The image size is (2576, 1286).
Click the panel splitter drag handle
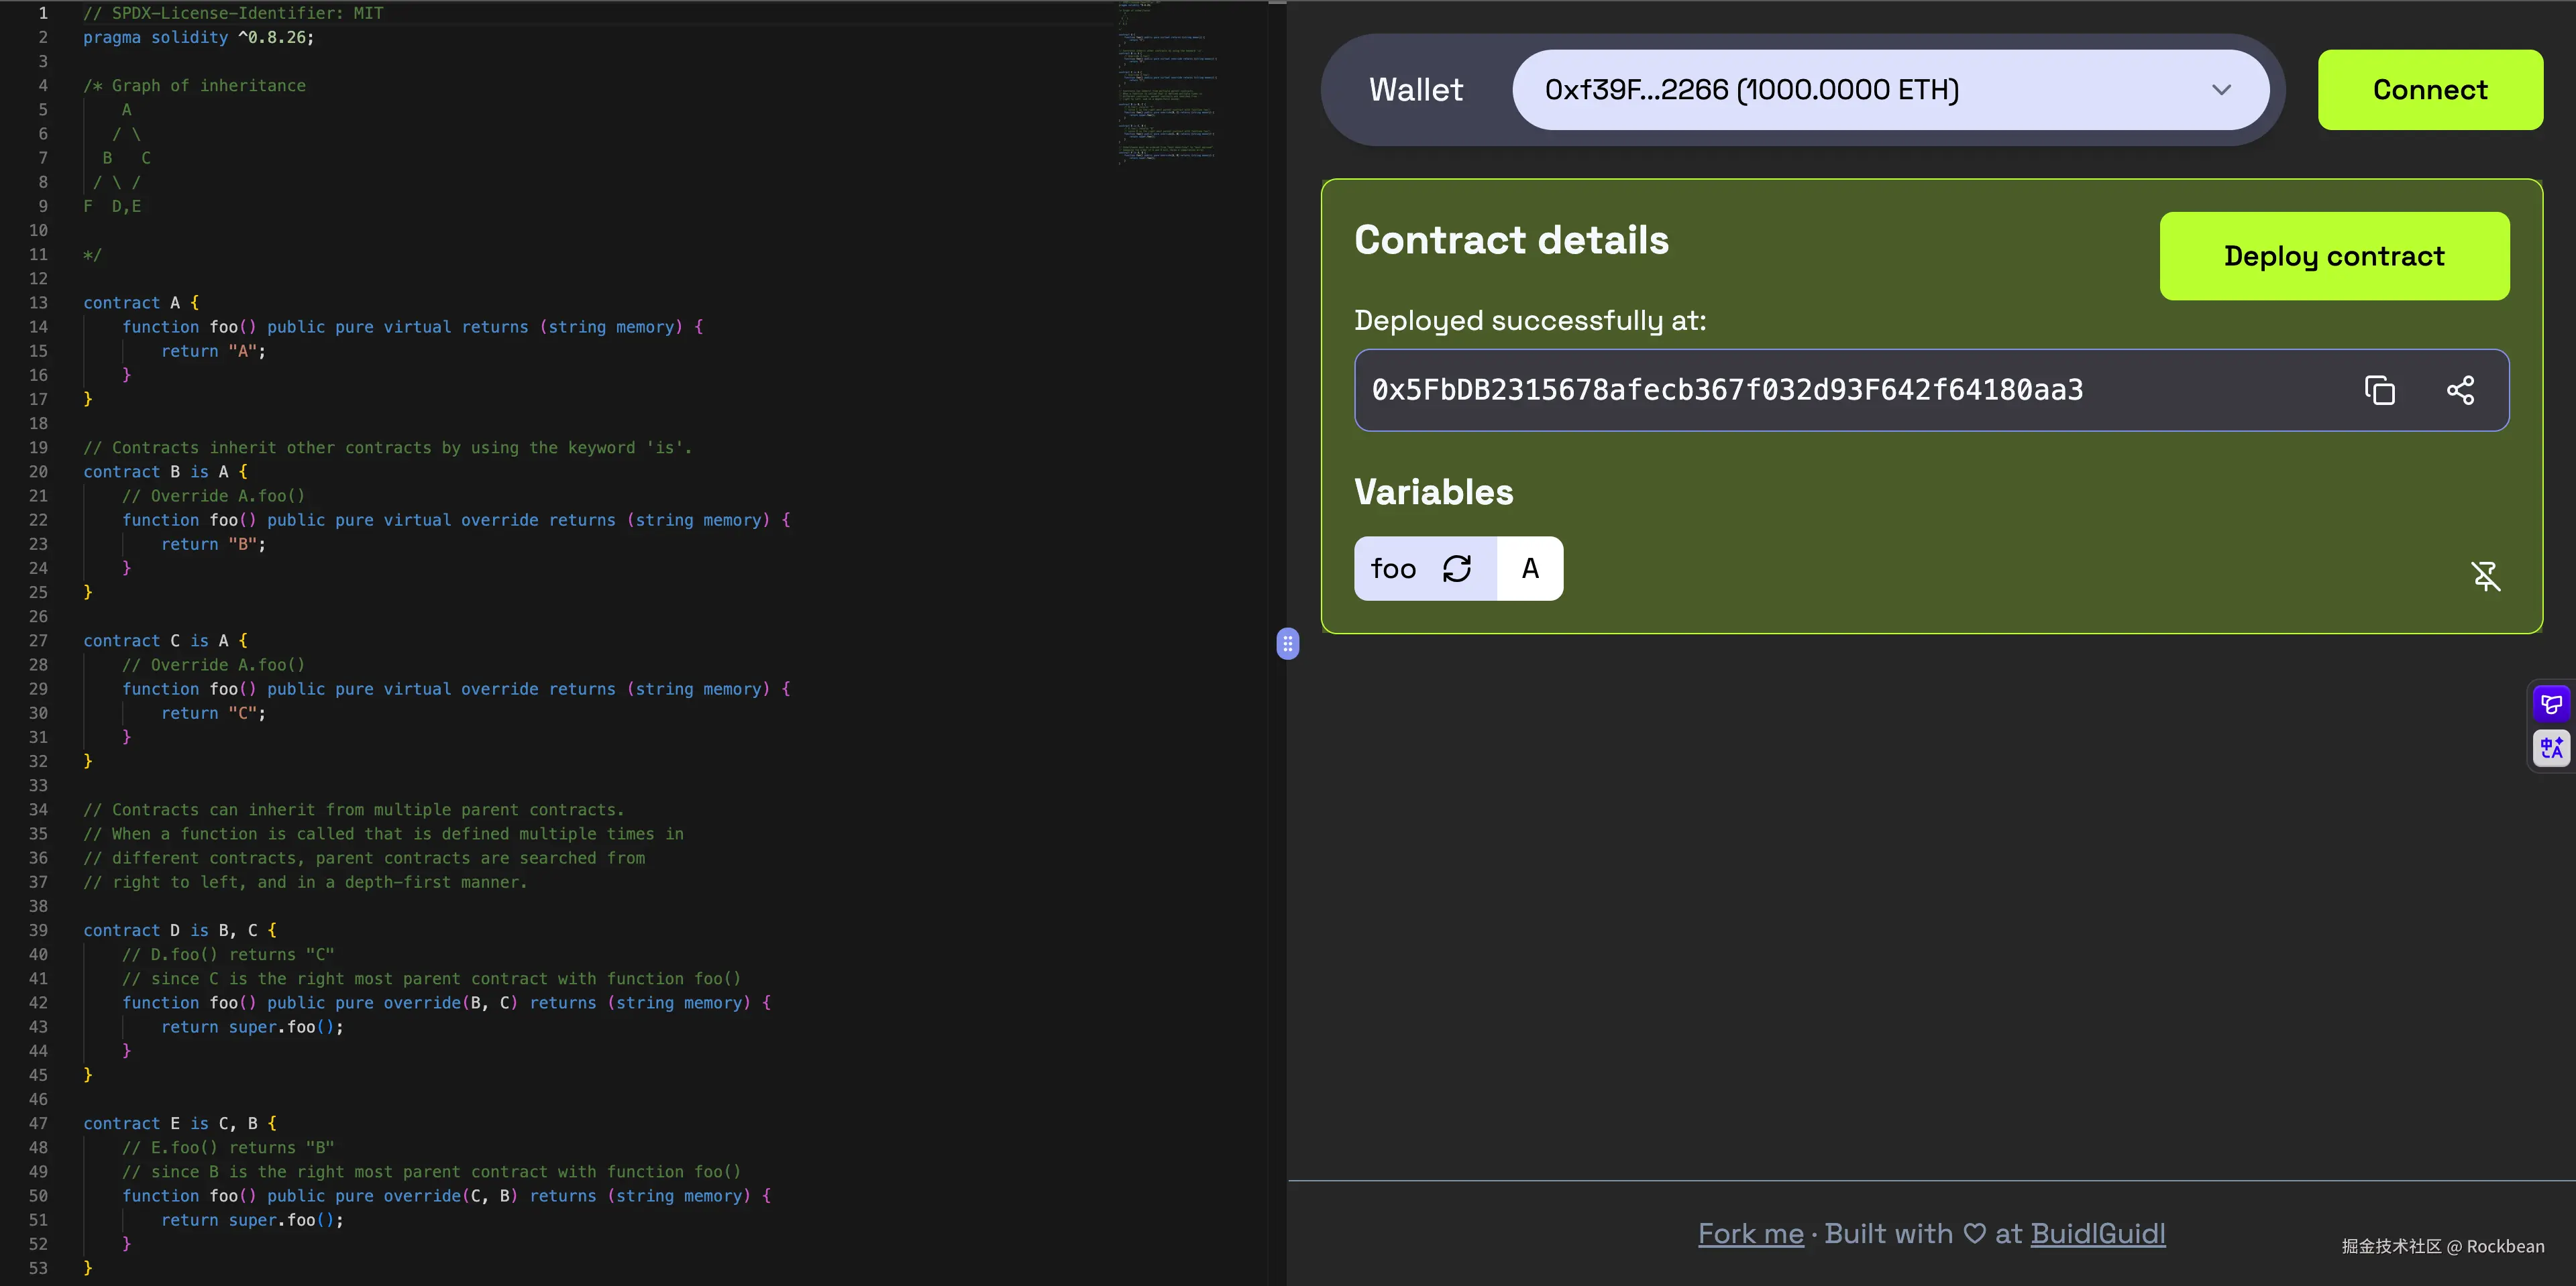coord(1288,644)
